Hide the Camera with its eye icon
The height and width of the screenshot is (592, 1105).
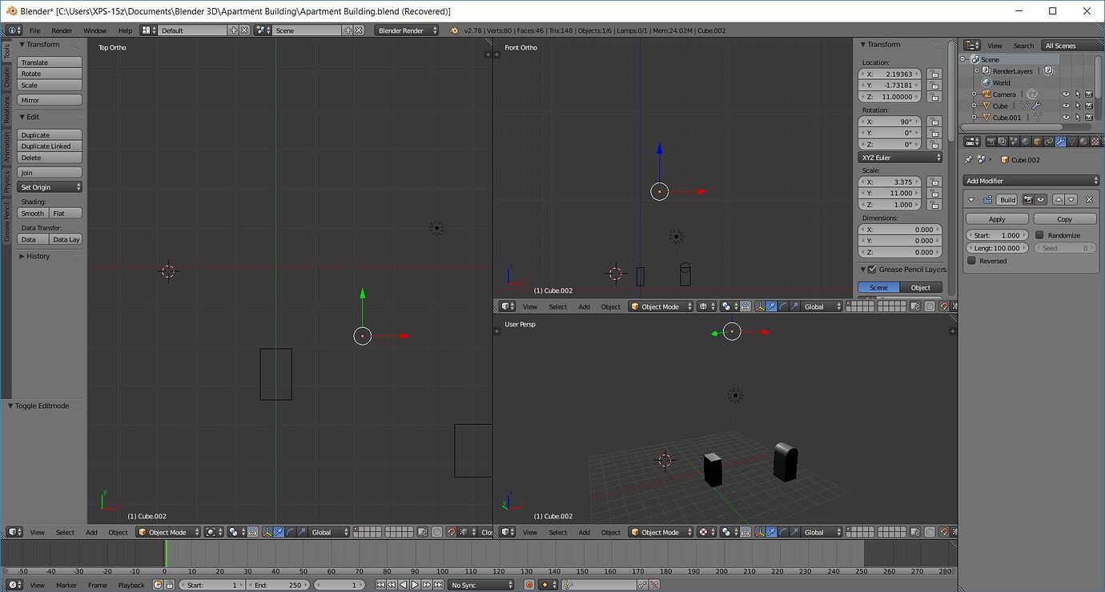click(x=1066, y=94)
